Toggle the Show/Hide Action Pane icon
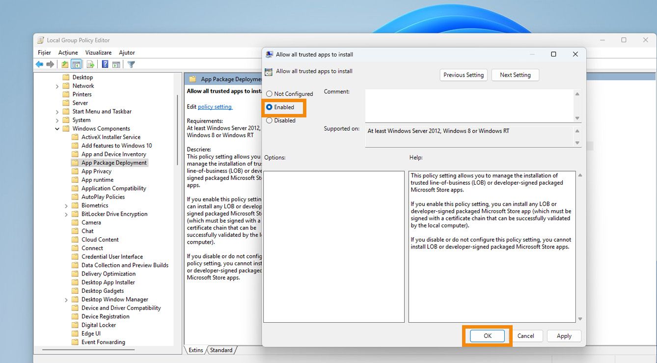Screen dimensions: 657x363 coord(116,64)
